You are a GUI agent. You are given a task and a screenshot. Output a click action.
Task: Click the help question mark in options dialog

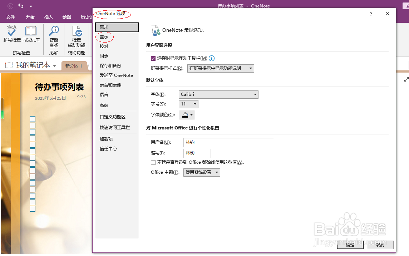click(x=371, y=14)
